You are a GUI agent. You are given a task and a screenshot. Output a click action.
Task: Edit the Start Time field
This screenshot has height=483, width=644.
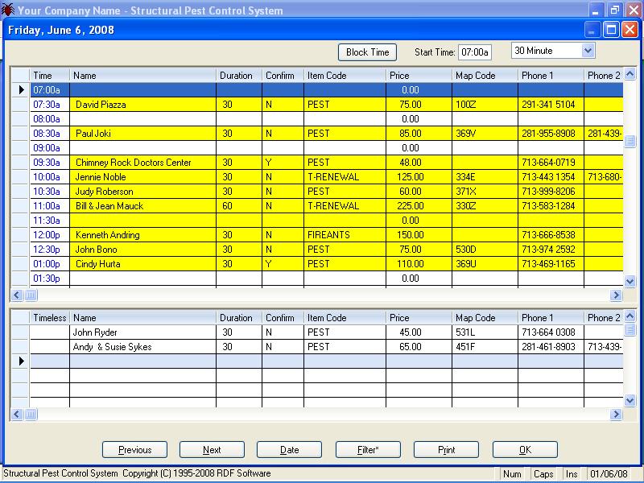pyautogui.click(x=475, y=52)
